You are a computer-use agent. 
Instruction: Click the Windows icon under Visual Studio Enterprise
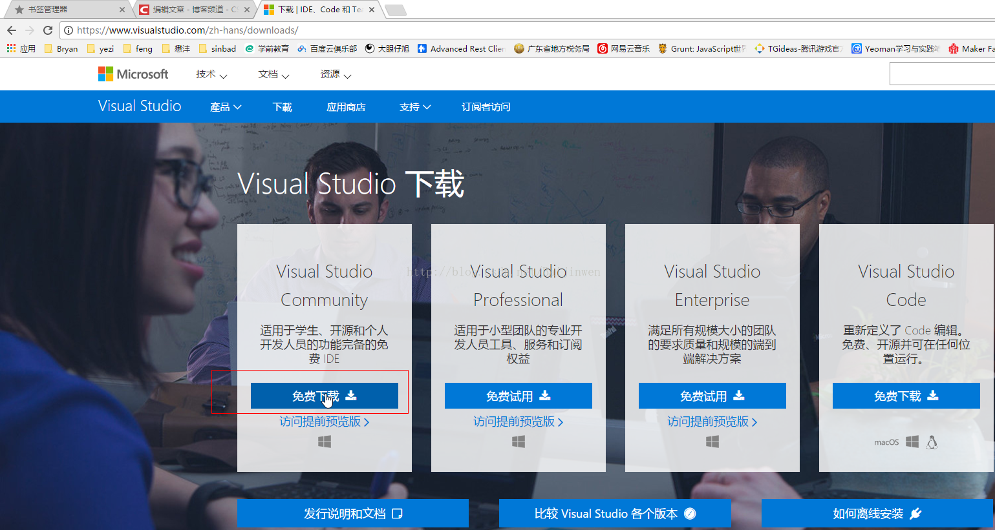(712, 442)
